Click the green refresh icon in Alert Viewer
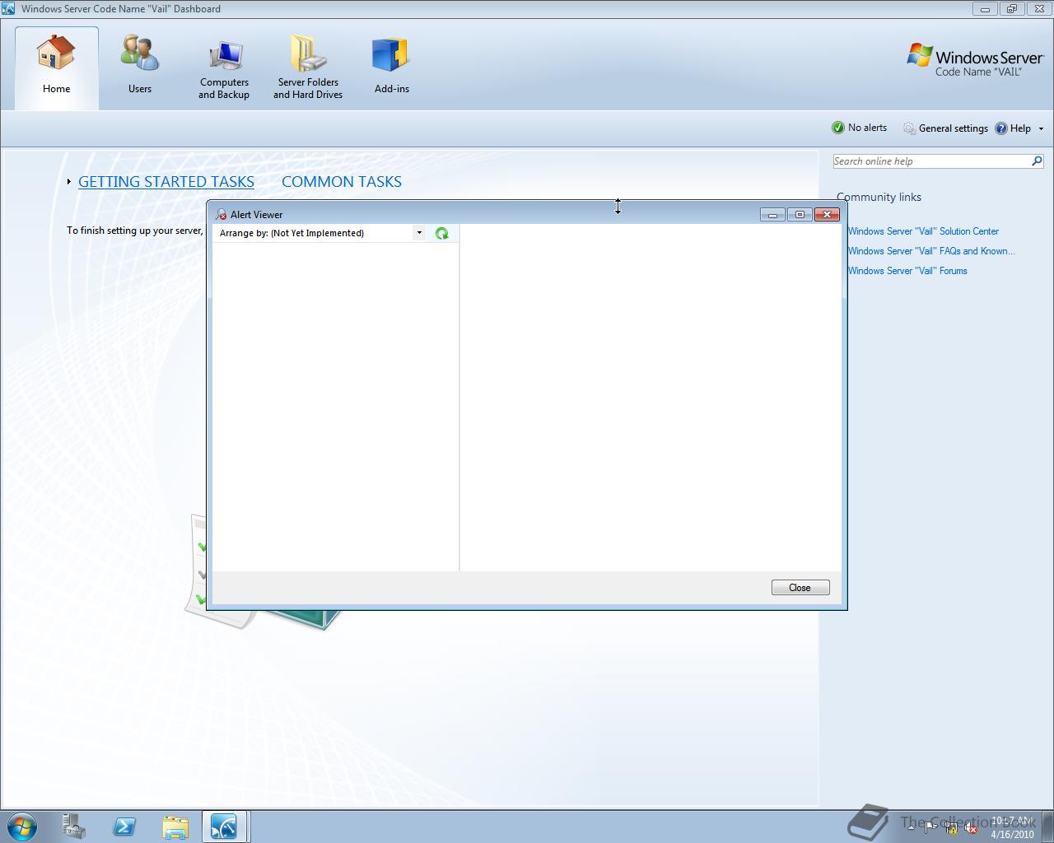Screen dimensions: 1054x843 (442, 234)
